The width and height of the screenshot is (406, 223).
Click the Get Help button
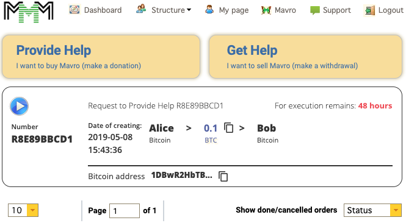tap(305, 57)
